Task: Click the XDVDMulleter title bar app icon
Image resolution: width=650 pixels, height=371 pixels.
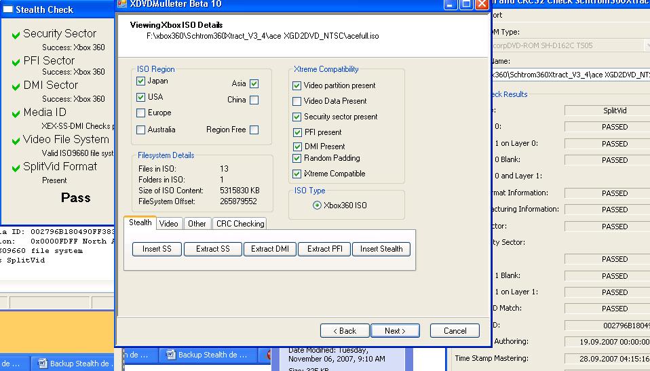Action: [x=122, y=3]
